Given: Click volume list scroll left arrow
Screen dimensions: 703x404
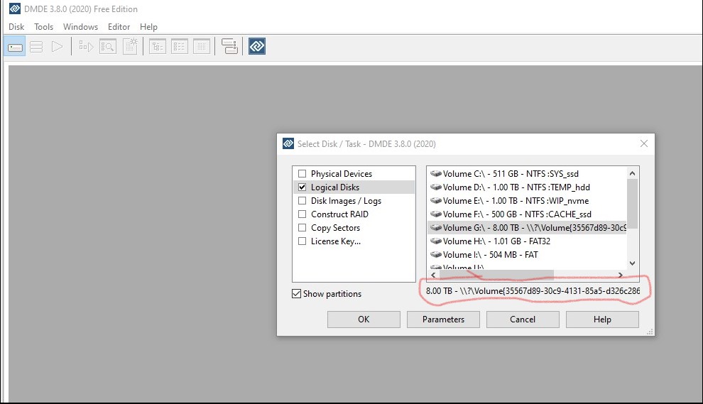Looking at the screenshot, I should click(x=433, y=275).
